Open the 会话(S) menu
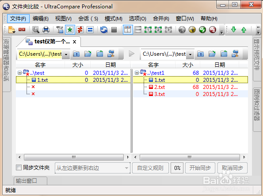This screenshot has height=196, width=263. pyautogui.click(x=88, y=19)
